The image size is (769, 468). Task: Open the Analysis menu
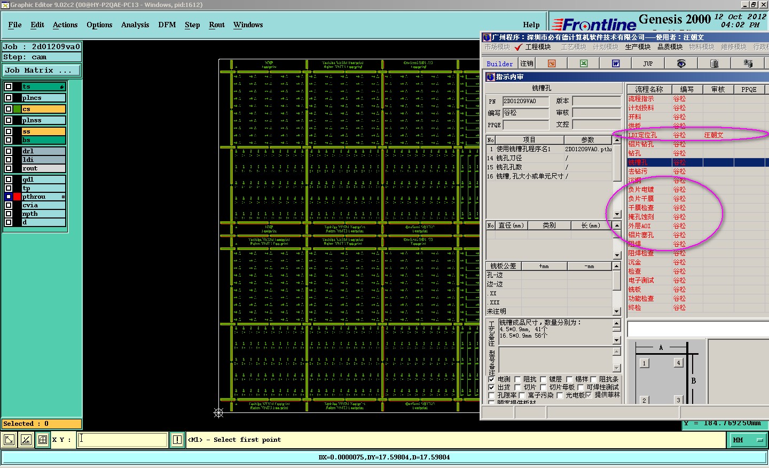point(135,25)
